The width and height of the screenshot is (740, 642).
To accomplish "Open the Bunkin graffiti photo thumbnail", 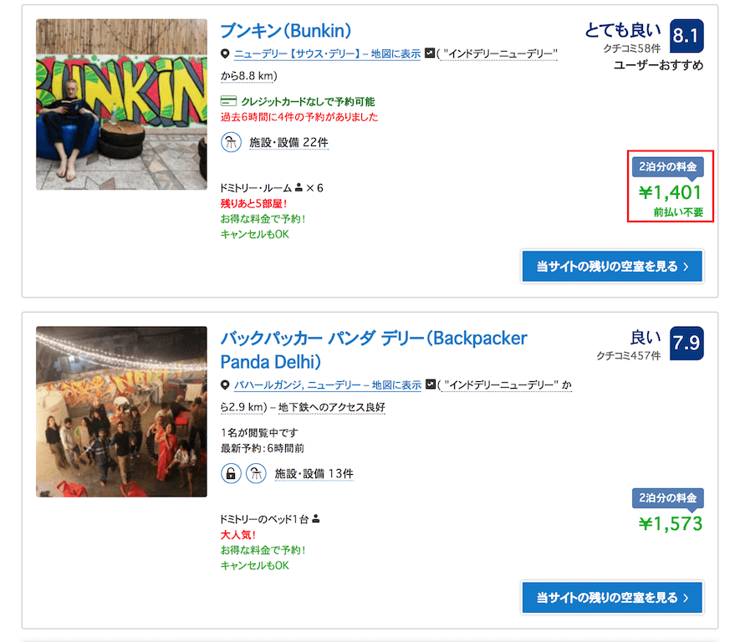I will coord(122,104).
